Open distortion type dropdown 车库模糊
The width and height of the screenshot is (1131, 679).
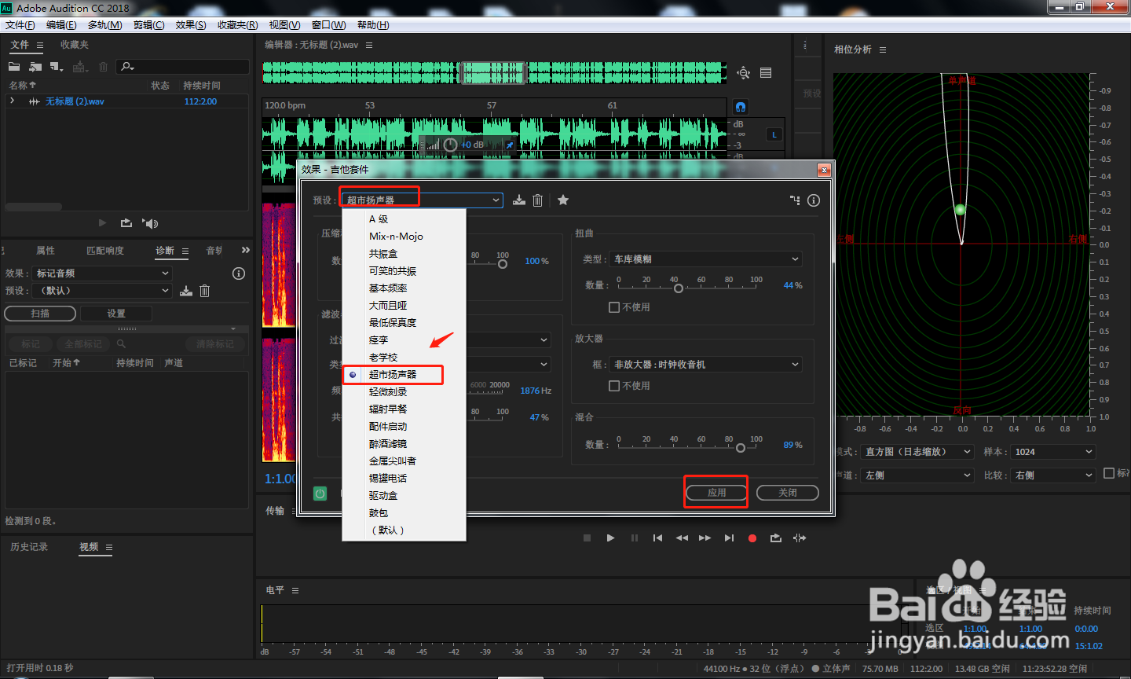(705, 259)
